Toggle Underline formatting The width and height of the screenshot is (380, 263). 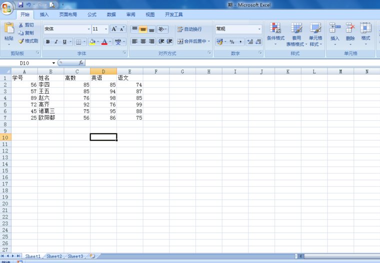pyautogui.click(x=64, y=42)
